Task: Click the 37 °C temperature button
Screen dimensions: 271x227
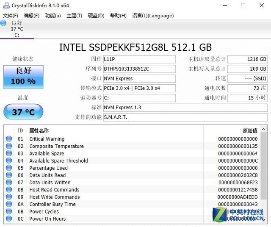Action: coord(23,112)
